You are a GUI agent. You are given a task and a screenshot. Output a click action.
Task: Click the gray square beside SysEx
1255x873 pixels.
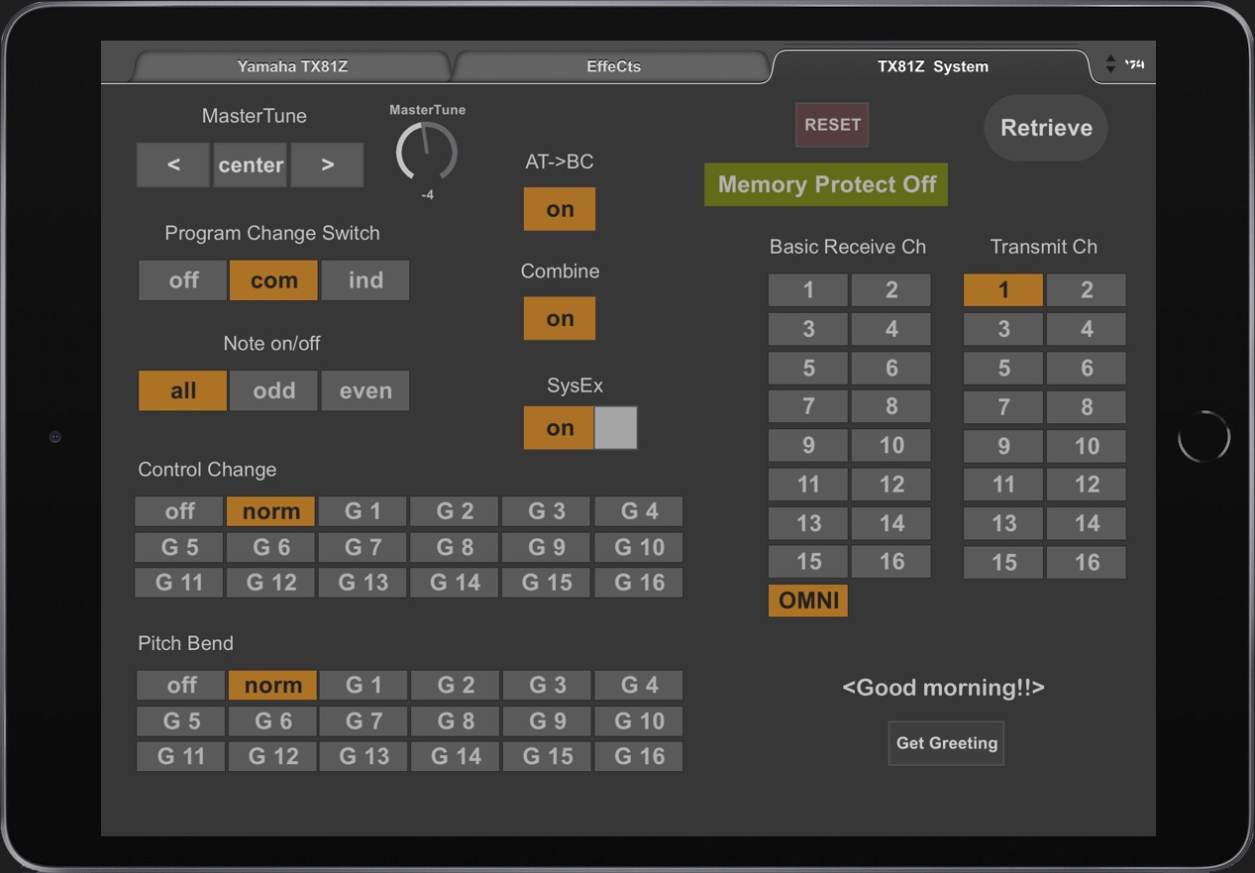click(616, 428)
